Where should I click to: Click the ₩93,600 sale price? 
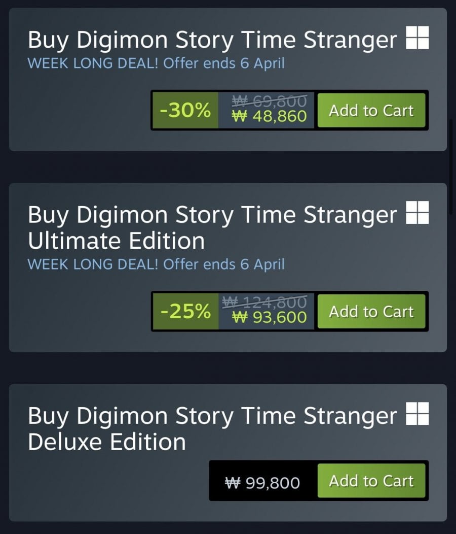coord(270,318)
